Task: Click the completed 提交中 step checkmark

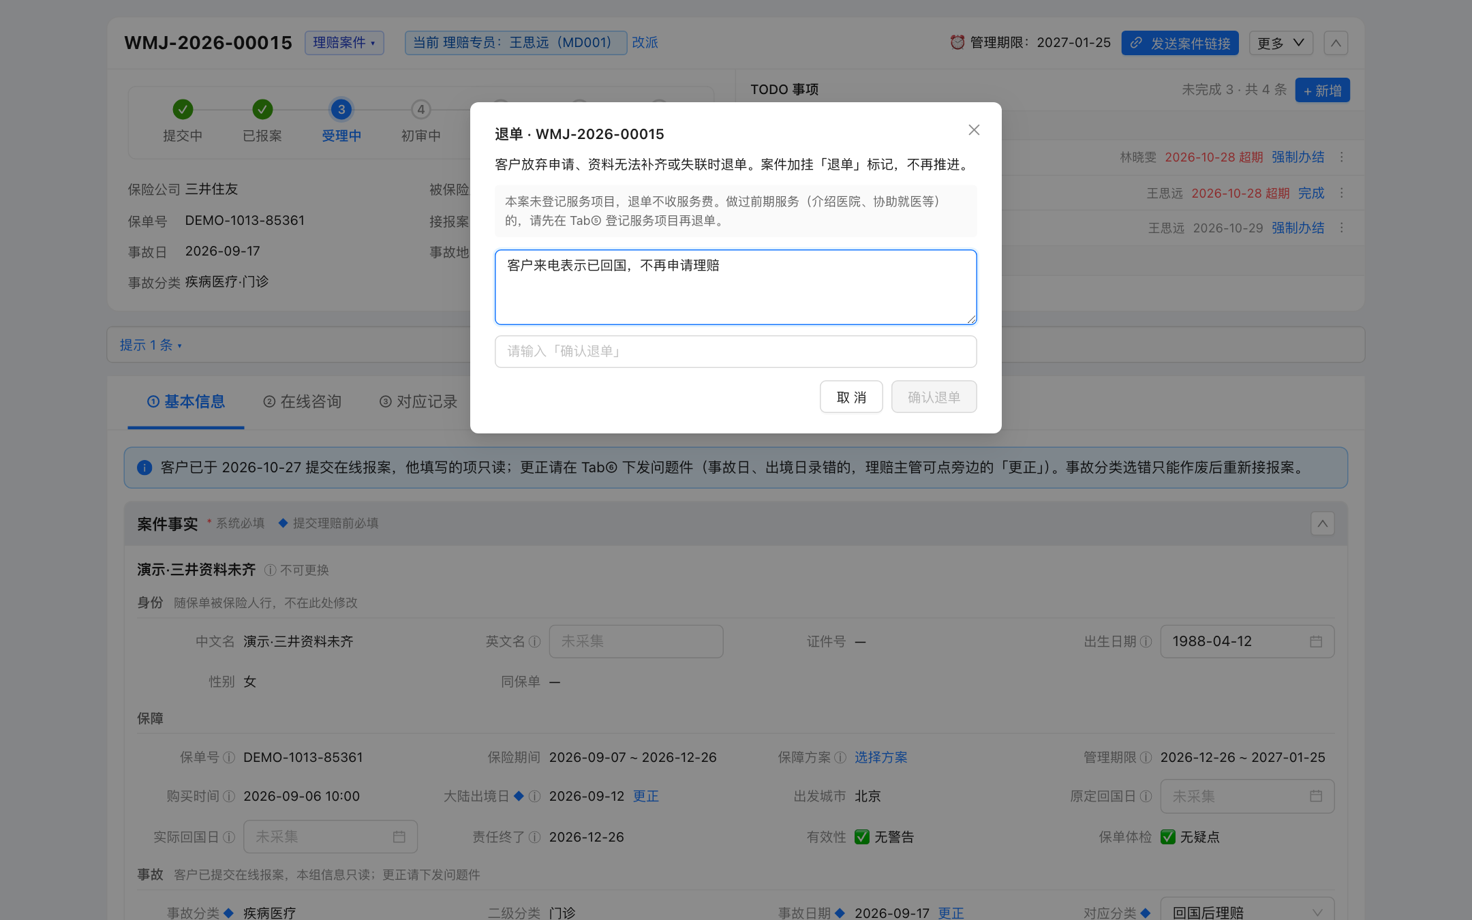Action: 183,109
